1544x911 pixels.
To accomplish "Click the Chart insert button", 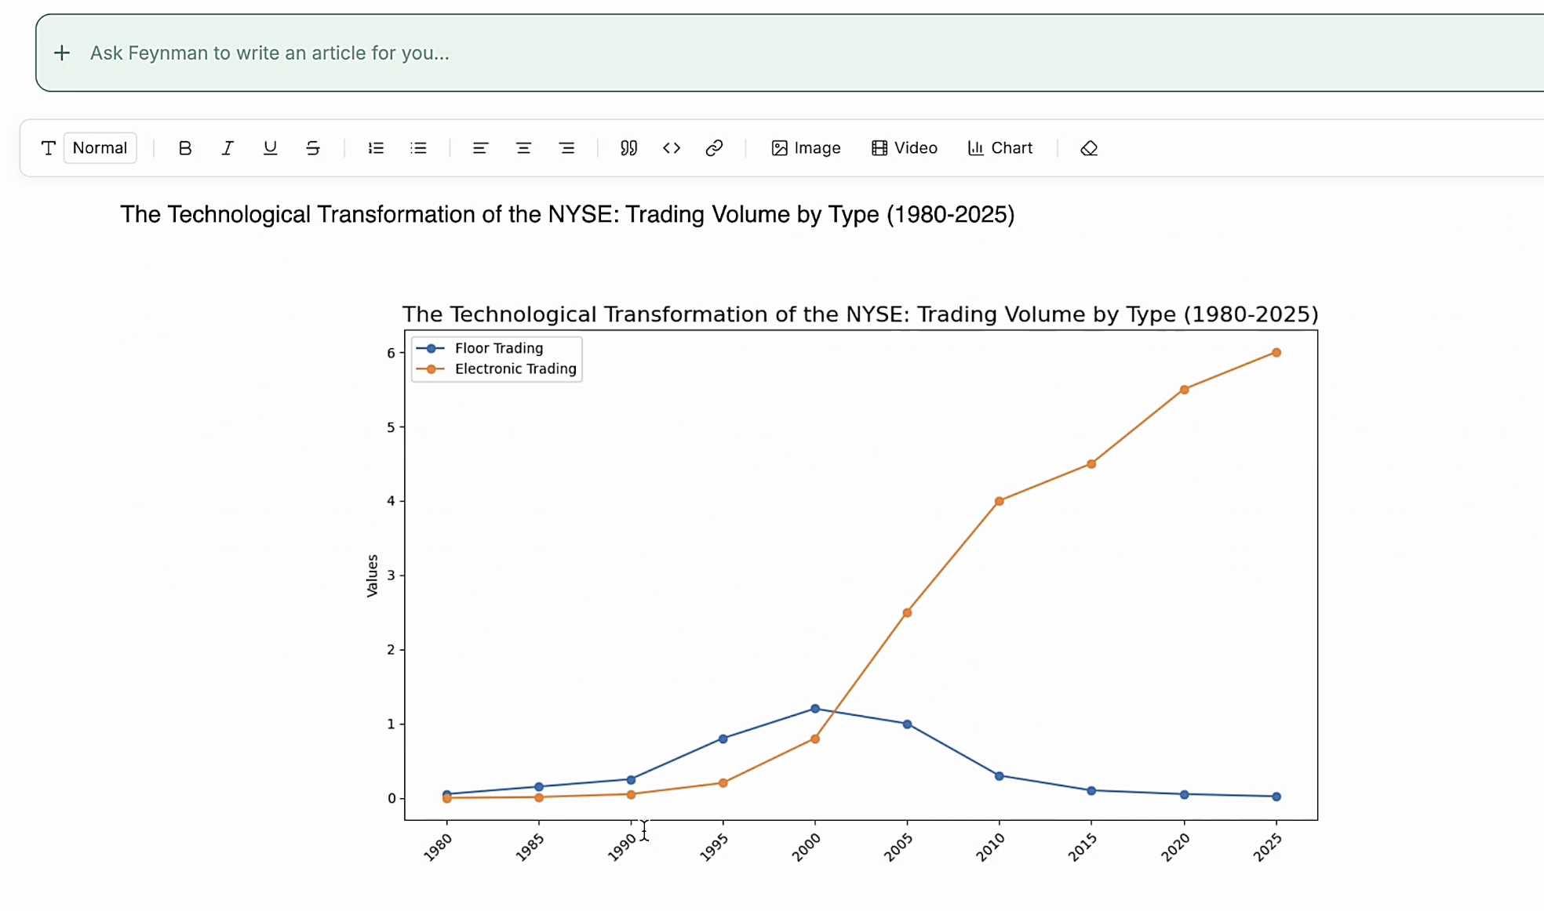I will tap(1000, 148).
